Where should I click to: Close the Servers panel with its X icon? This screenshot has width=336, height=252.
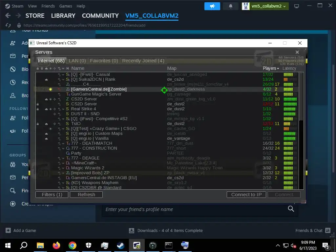point(297,52)
